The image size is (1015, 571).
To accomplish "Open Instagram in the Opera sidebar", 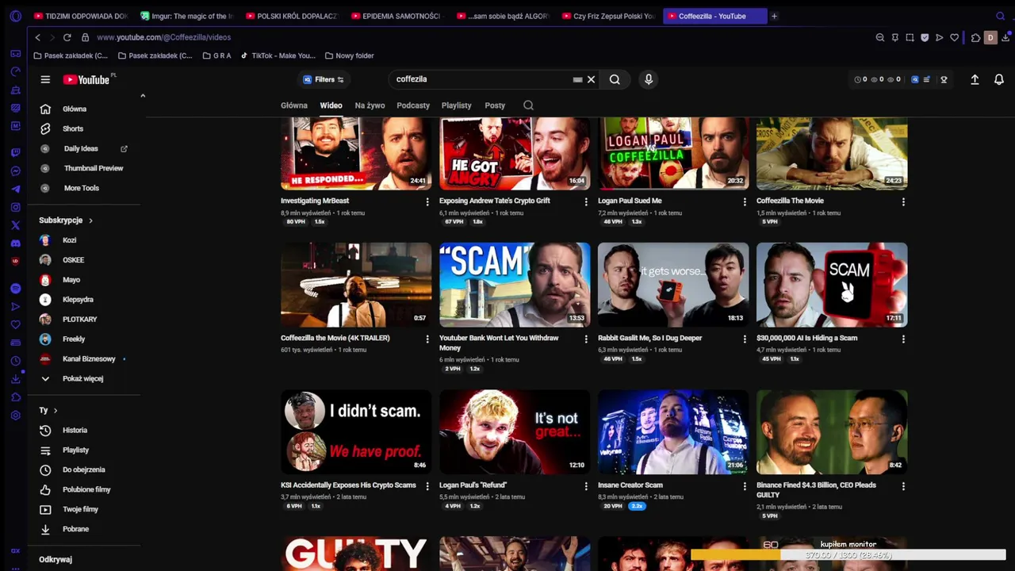I will click(15, 208).
